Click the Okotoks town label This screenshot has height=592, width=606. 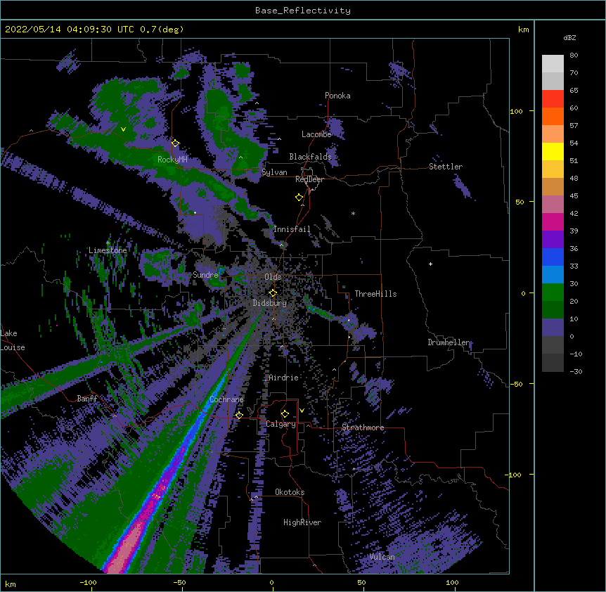click(x=290, y=492)
